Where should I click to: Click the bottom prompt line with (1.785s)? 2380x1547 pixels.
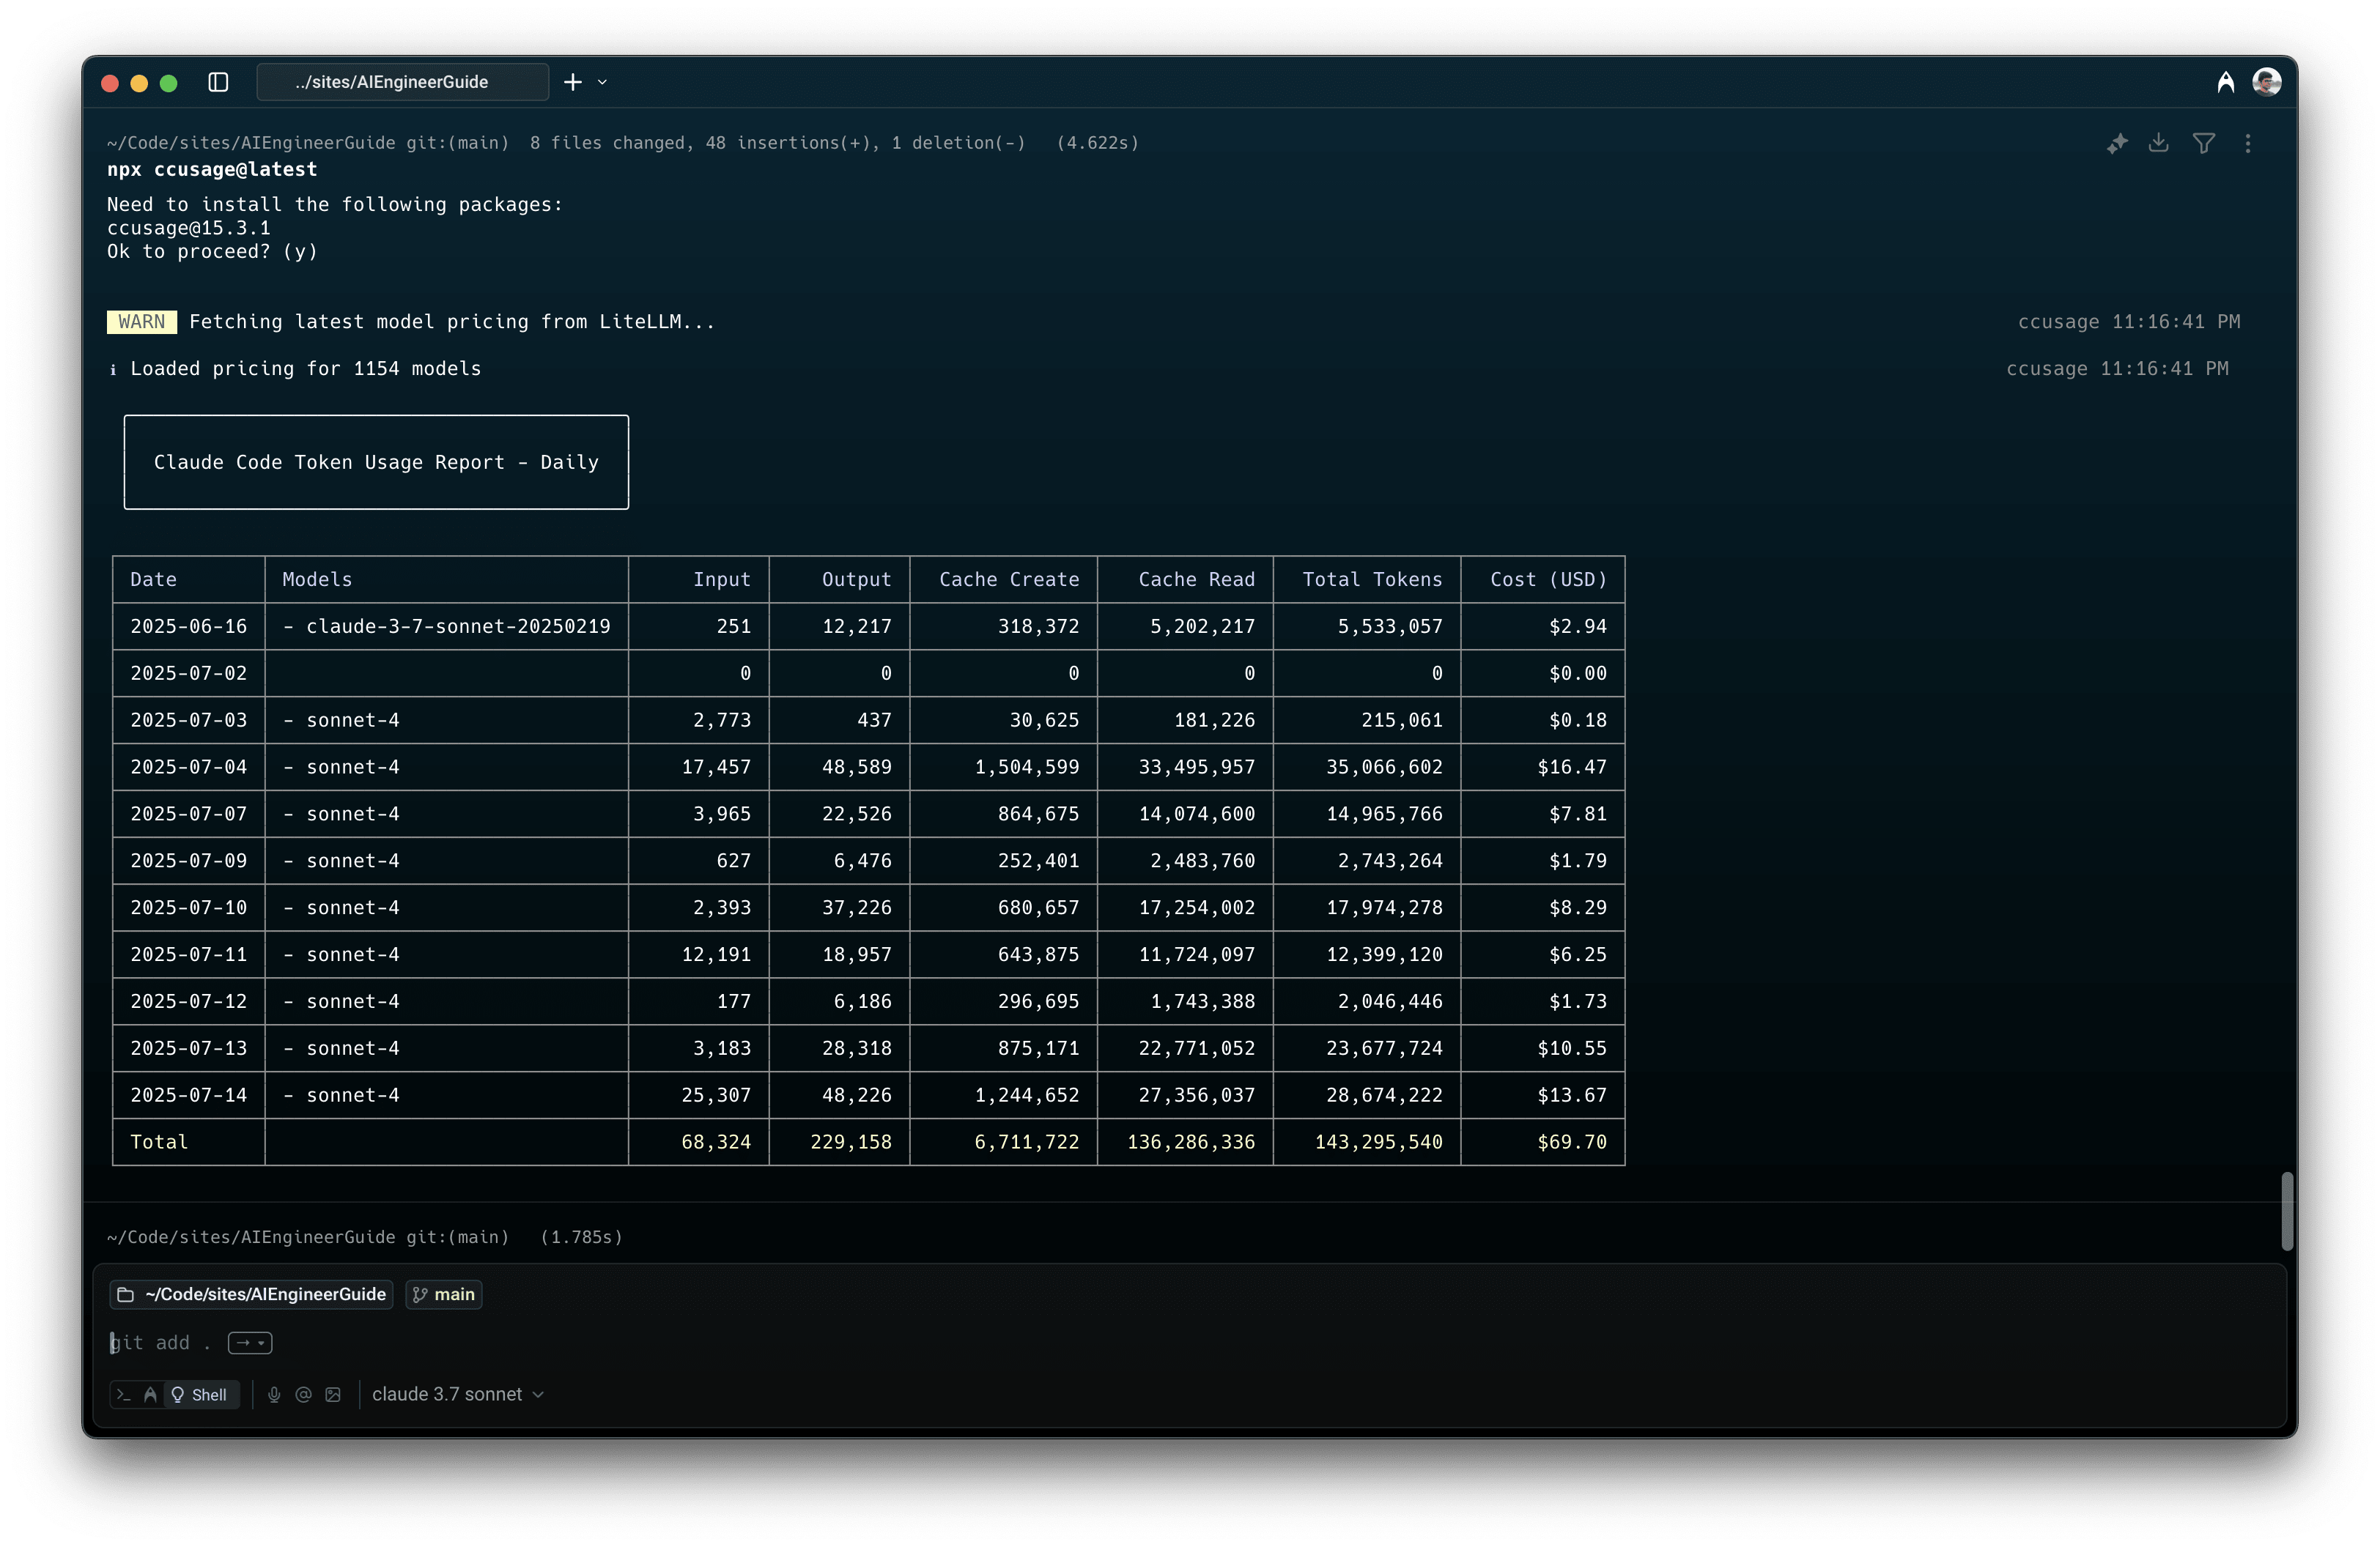click(x=365, y=1237)
